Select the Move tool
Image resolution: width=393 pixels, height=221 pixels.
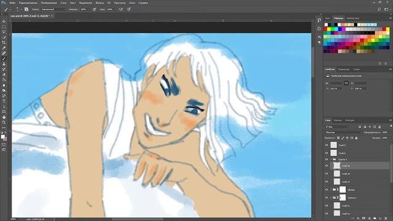coord(4,21)
